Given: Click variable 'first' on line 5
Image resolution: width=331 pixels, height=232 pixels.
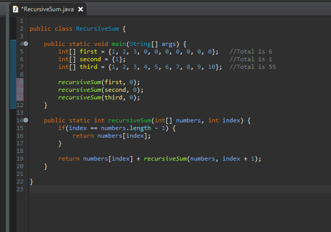Looking at the screenshot, I should (88, 51).
